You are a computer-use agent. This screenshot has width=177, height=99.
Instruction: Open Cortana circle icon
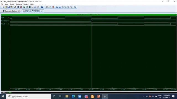(54, 97)
